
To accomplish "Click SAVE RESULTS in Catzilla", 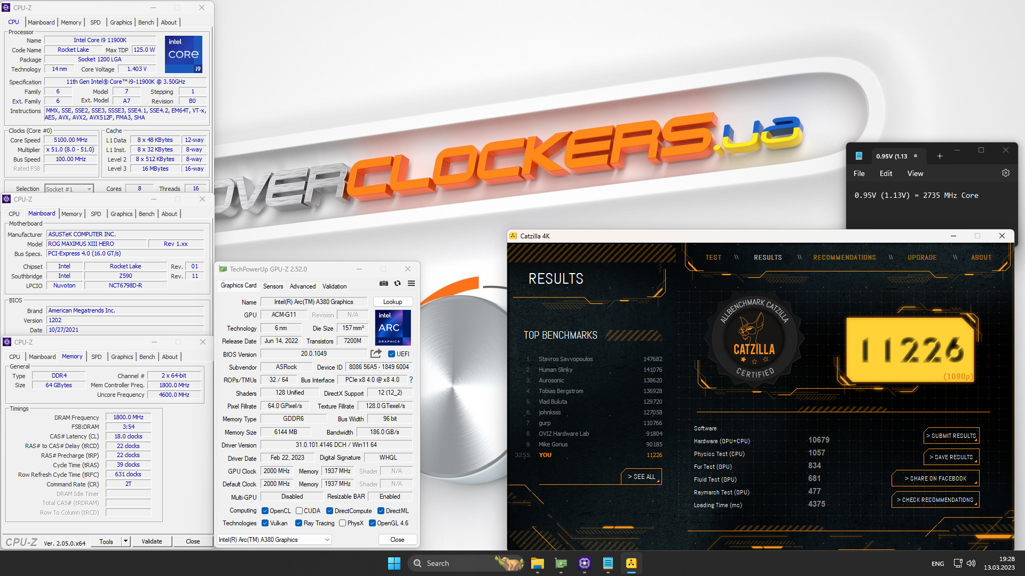I will click(951, 457).
